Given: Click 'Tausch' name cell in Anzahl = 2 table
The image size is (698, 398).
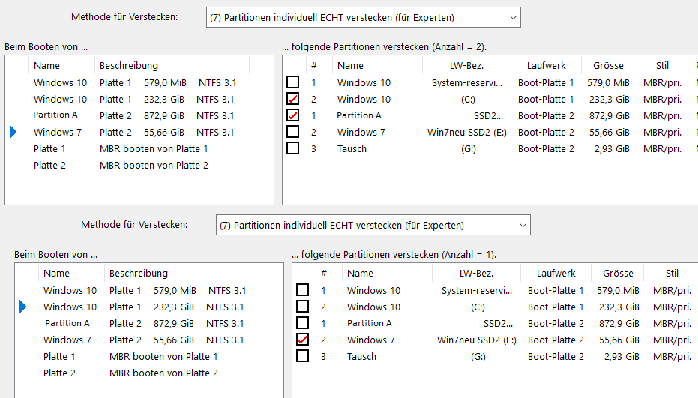Looking at the screenshot, I should coord(352,148).
